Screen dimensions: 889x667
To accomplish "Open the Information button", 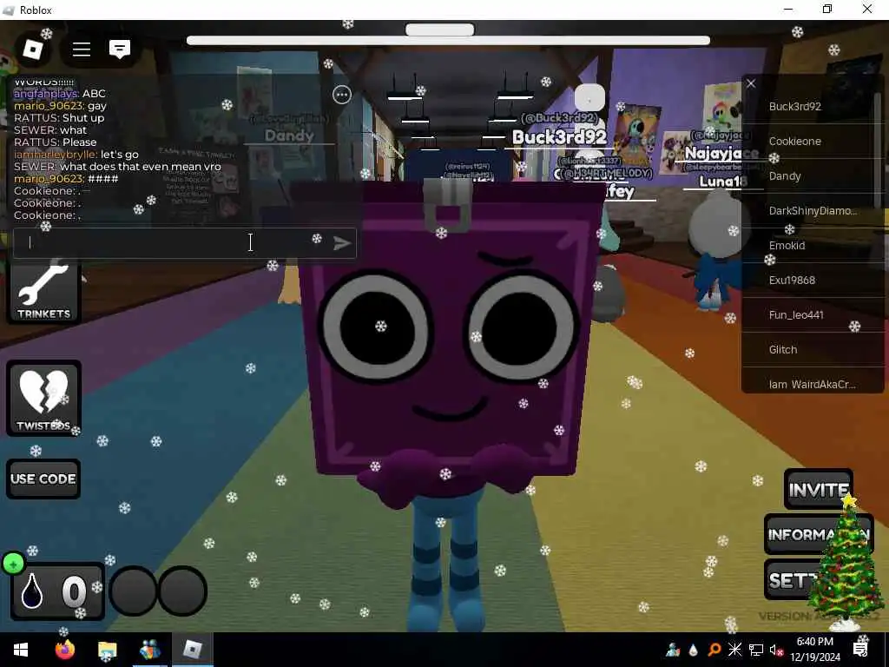I will 819,534.
